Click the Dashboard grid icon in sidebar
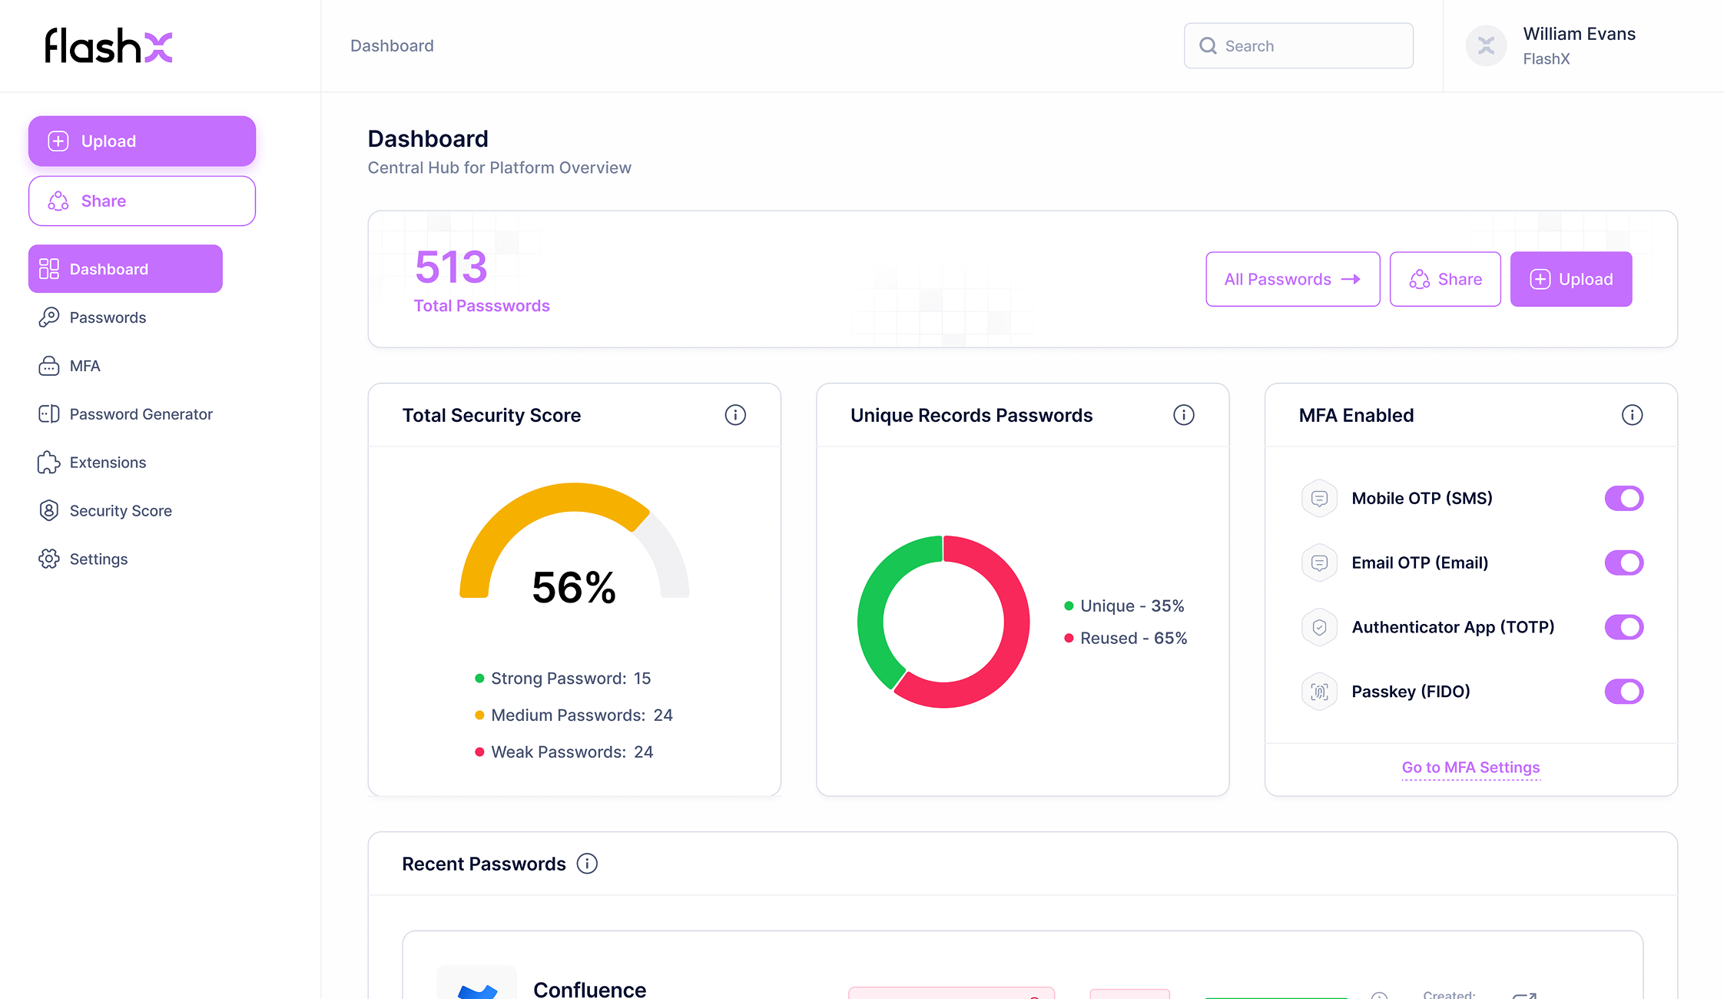Viewport: 1724px width, 999px height. [x=49, y=269]
